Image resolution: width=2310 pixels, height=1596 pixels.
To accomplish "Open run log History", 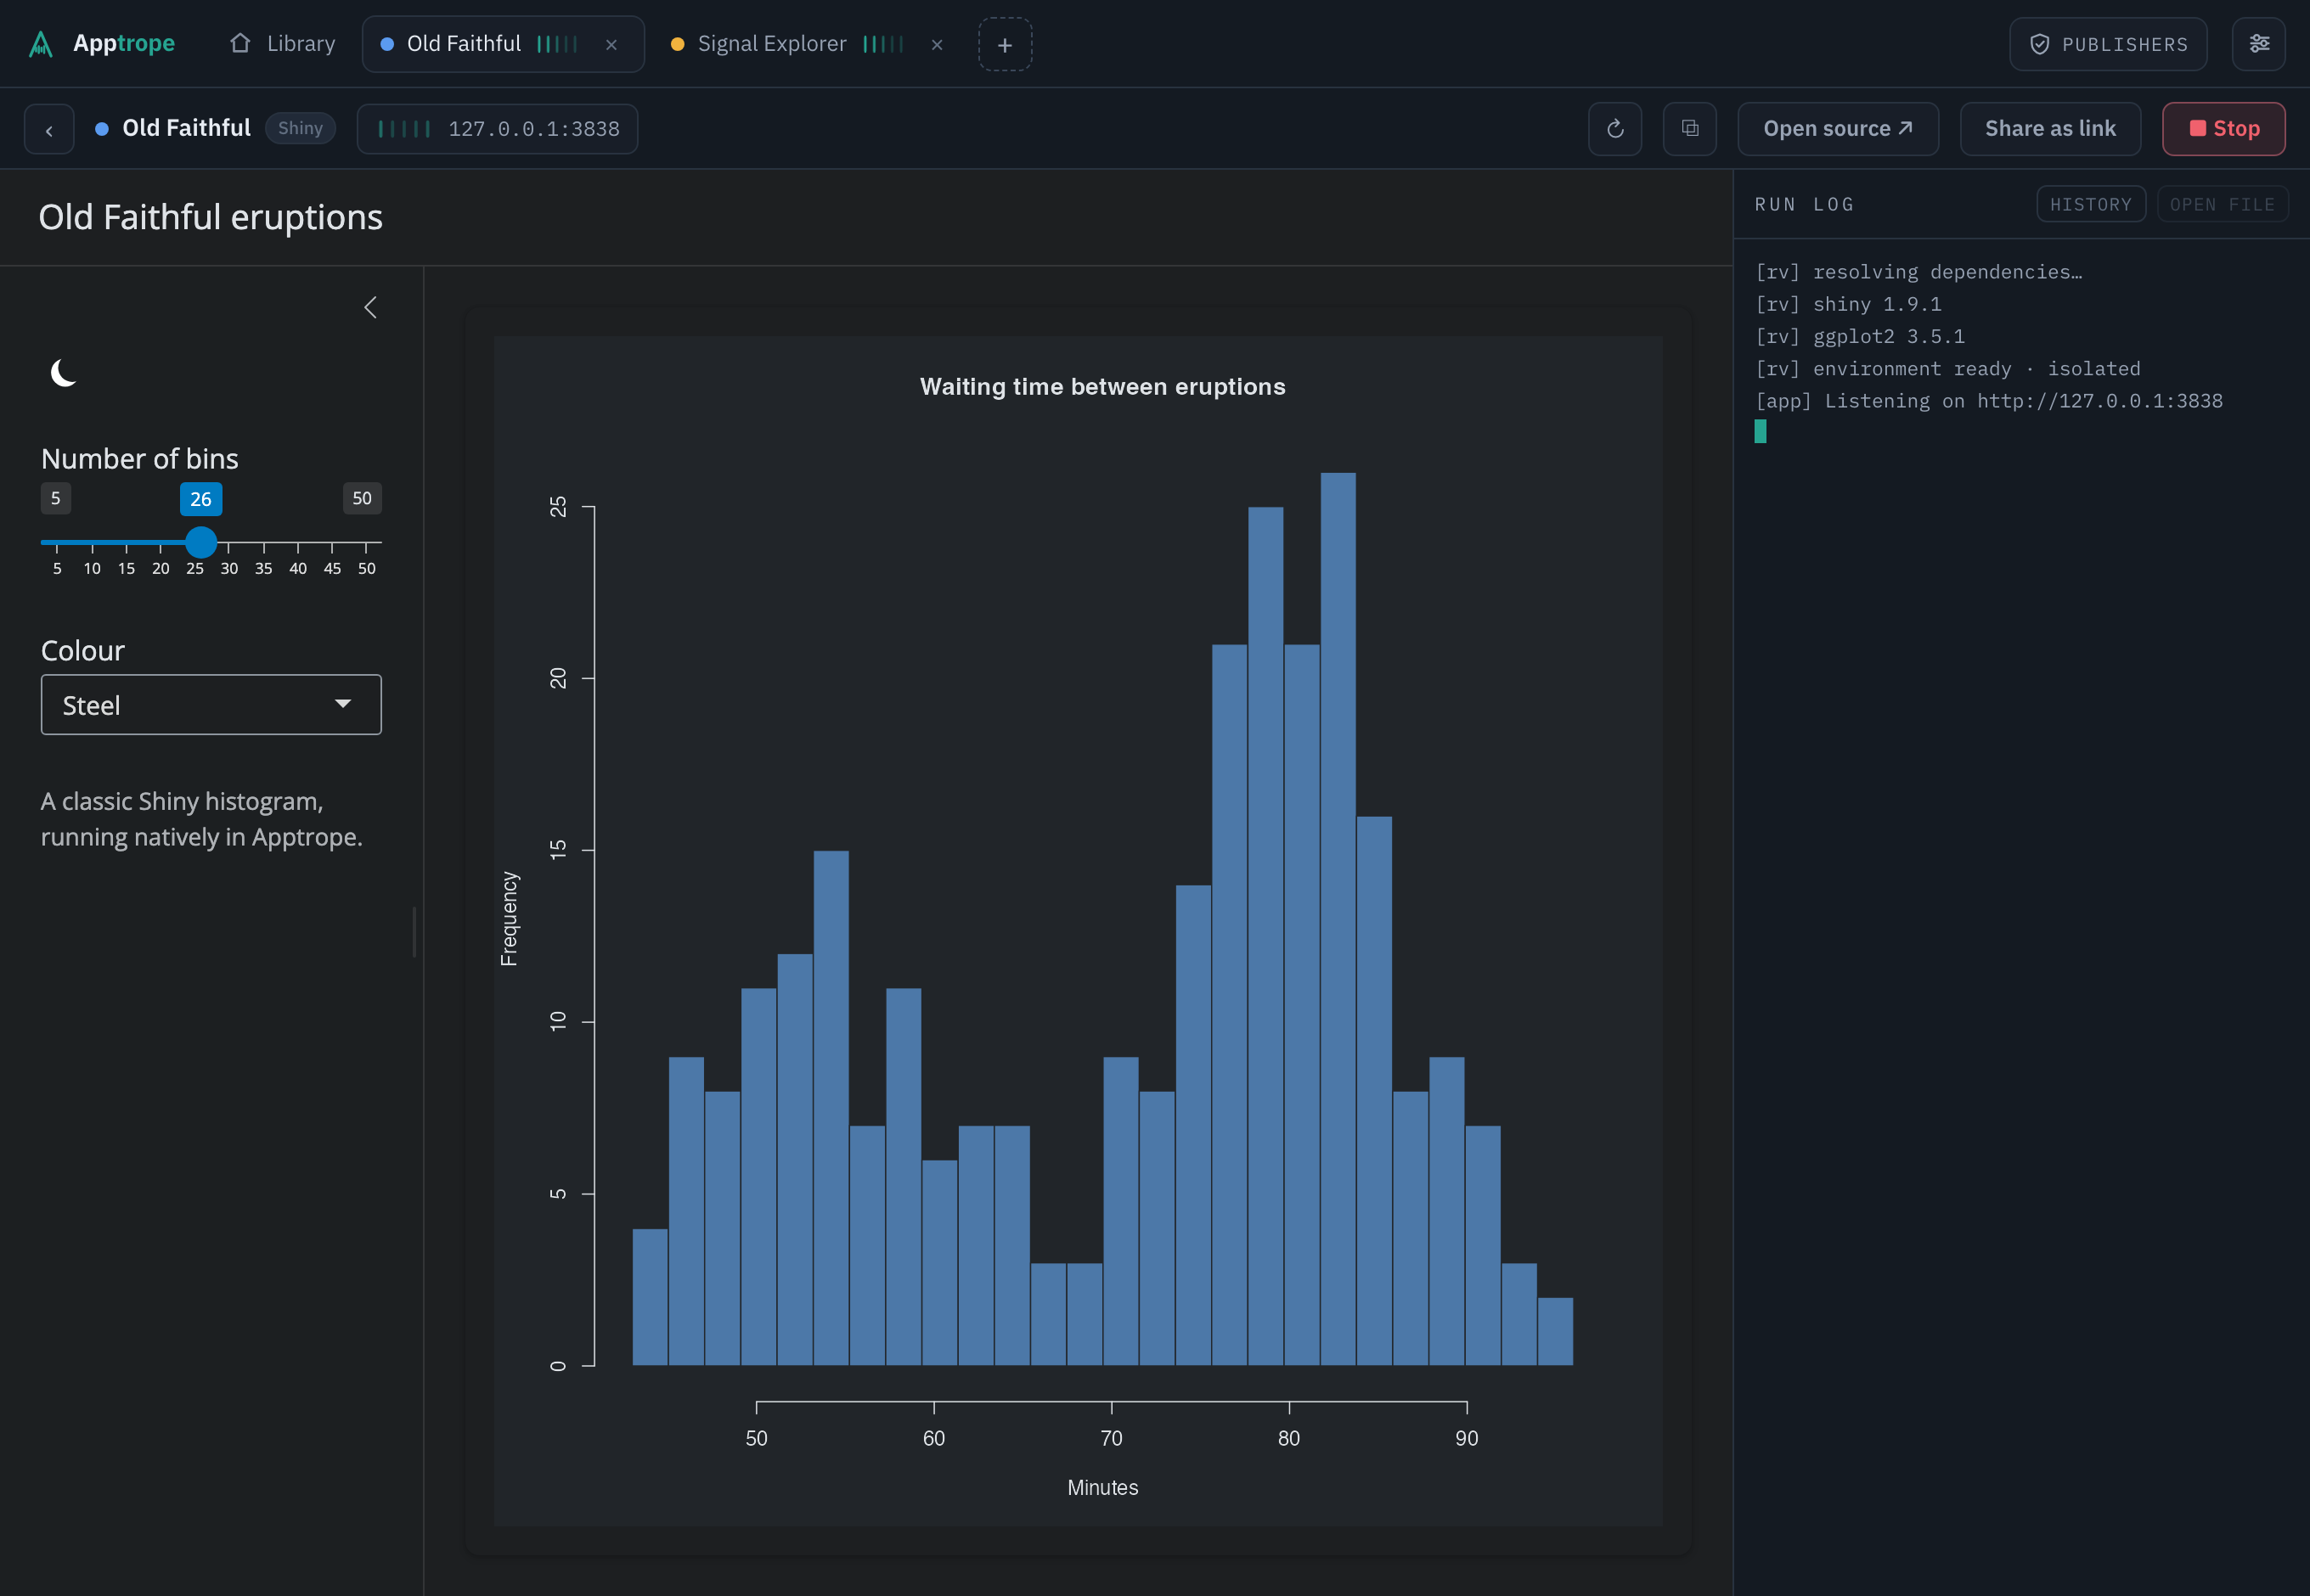I will (2091, 204).
